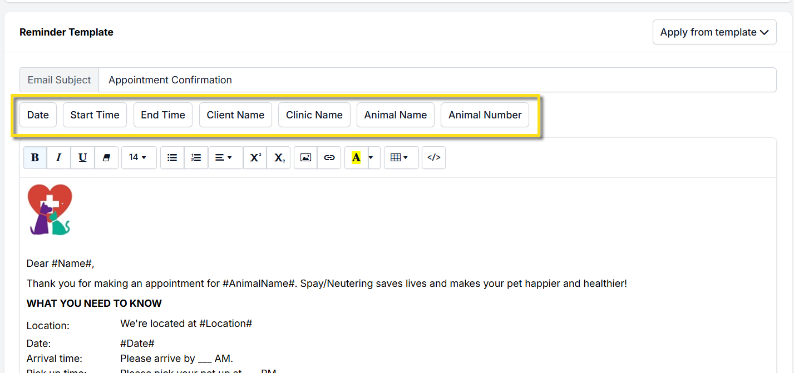
Task: Open the paragraph alignment dropdown
Action: point(225,158)
